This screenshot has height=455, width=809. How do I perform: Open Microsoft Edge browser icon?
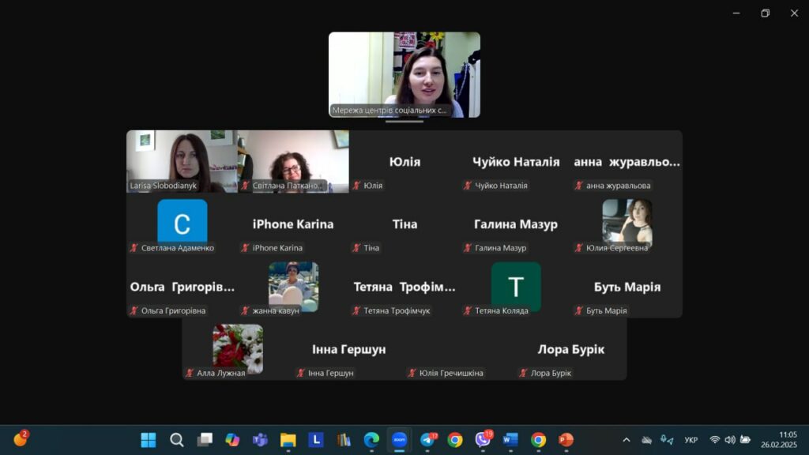tap(371, 440)
